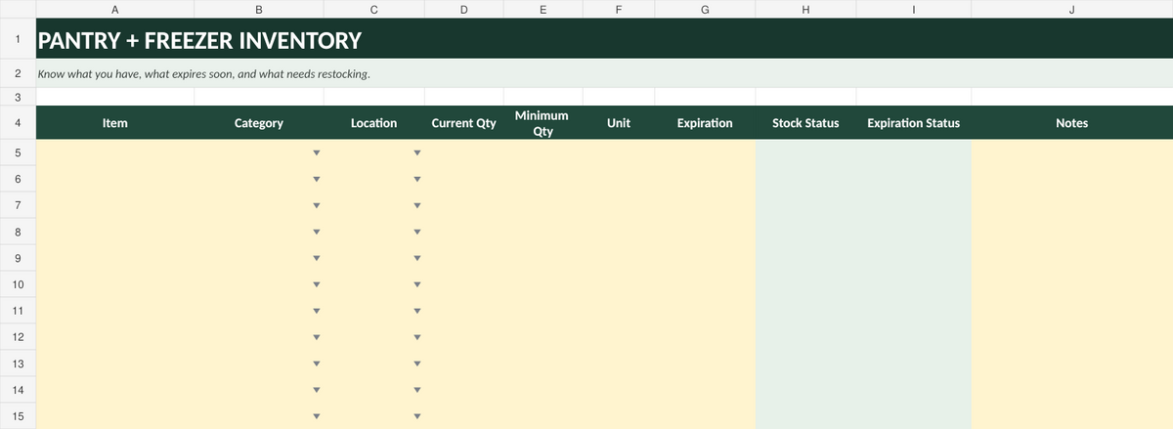Screen dimensions: 1173x429
Task: Open Category dropdown in row 15
Action: pyautogui.click(x=316, y=417)
